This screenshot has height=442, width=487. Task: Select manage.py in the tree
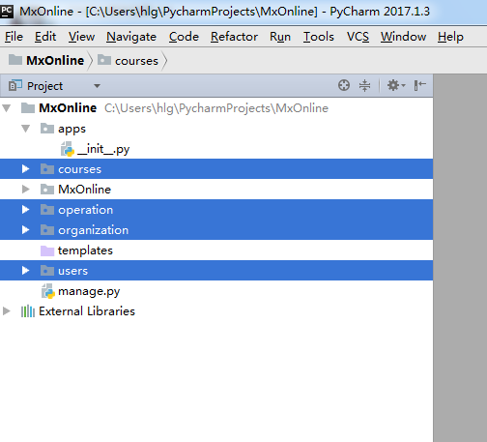coord(89,291)
